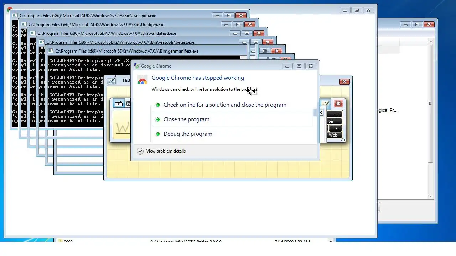The height and width of the screenshot is (256, 456).
Task: Click the Google Chrome logo in crash dialog
Action: pos(142,80)
